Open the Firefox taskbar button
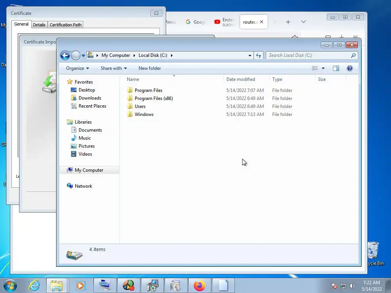 [x=199, y=285]
